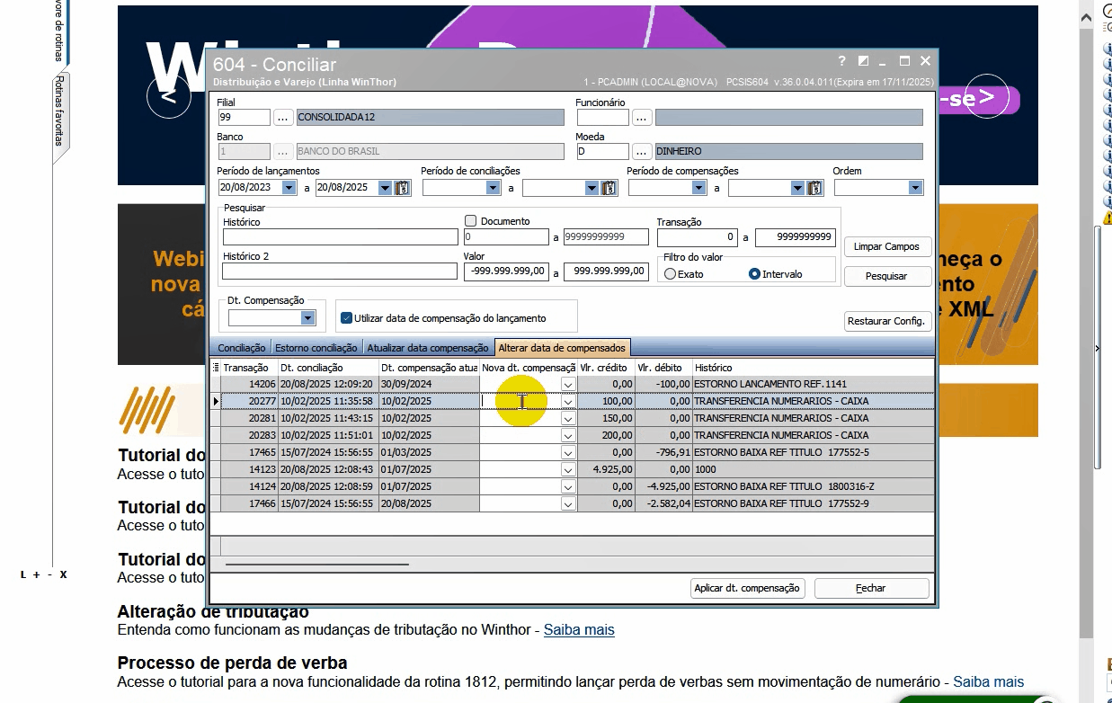Screen dimensions: 1112x703
Task: Open the grid column options icon
Action: (x=215, y=367)
